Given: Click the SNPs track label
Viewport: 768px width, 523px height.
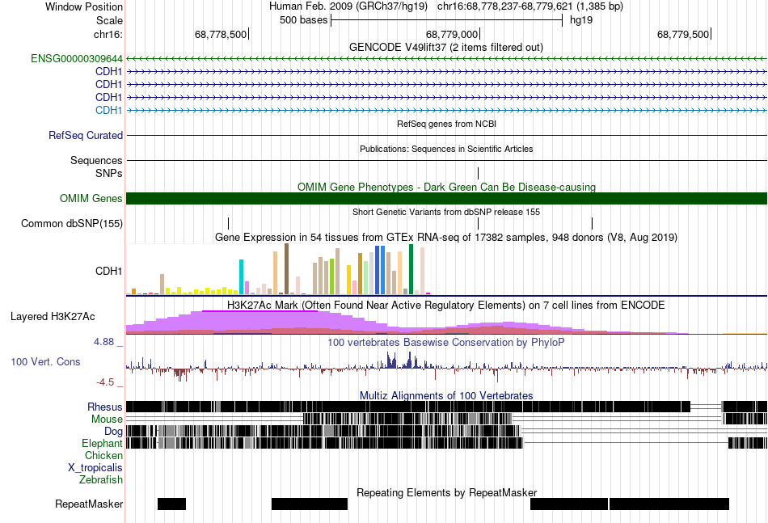Looking at the screenshot, I should tap(109, 173).
